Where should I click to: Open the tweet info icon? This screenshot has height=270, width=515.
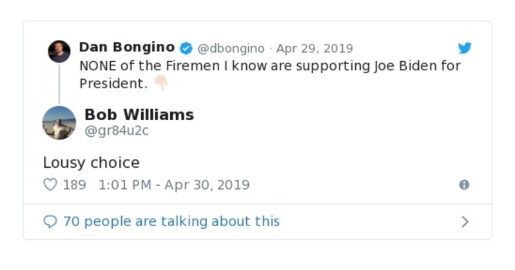click(x=464, y=185)
